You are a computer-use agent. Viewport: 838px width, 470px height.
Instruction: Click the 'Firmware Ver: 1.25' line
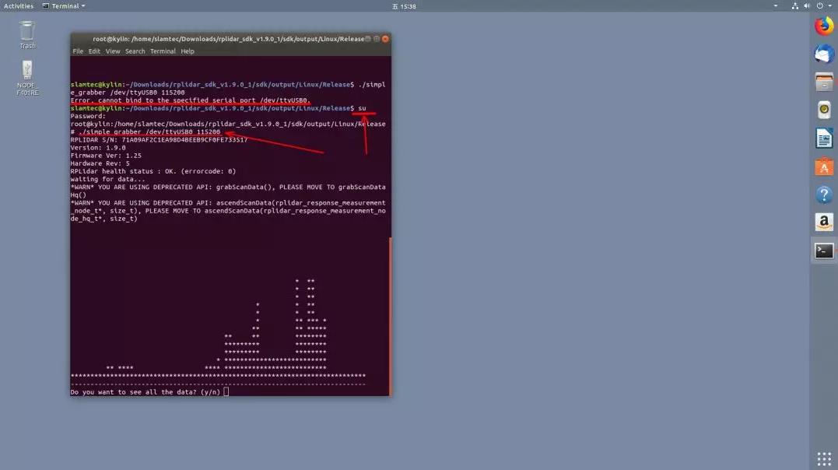(106, 156)
